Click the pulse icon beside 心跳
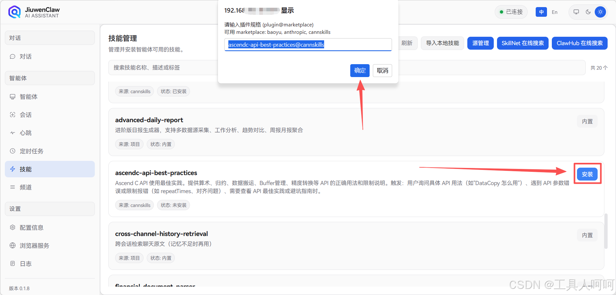Image resolution: width=616 pixels, height=295 pixels. point(13,133)
